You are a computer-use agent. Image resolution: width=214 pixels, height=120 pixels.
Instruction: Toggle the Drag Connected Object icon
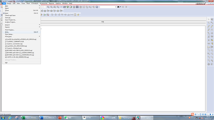90,7
